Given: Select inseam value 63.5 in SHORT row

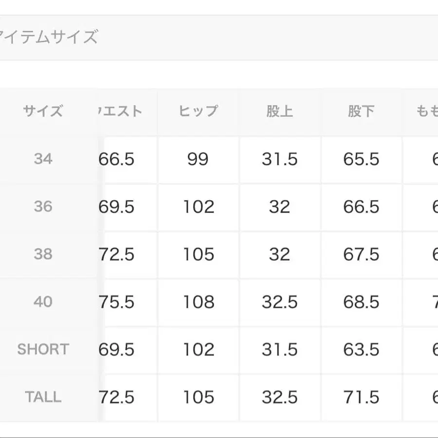Looking at the screenshot, I should 361,349.
